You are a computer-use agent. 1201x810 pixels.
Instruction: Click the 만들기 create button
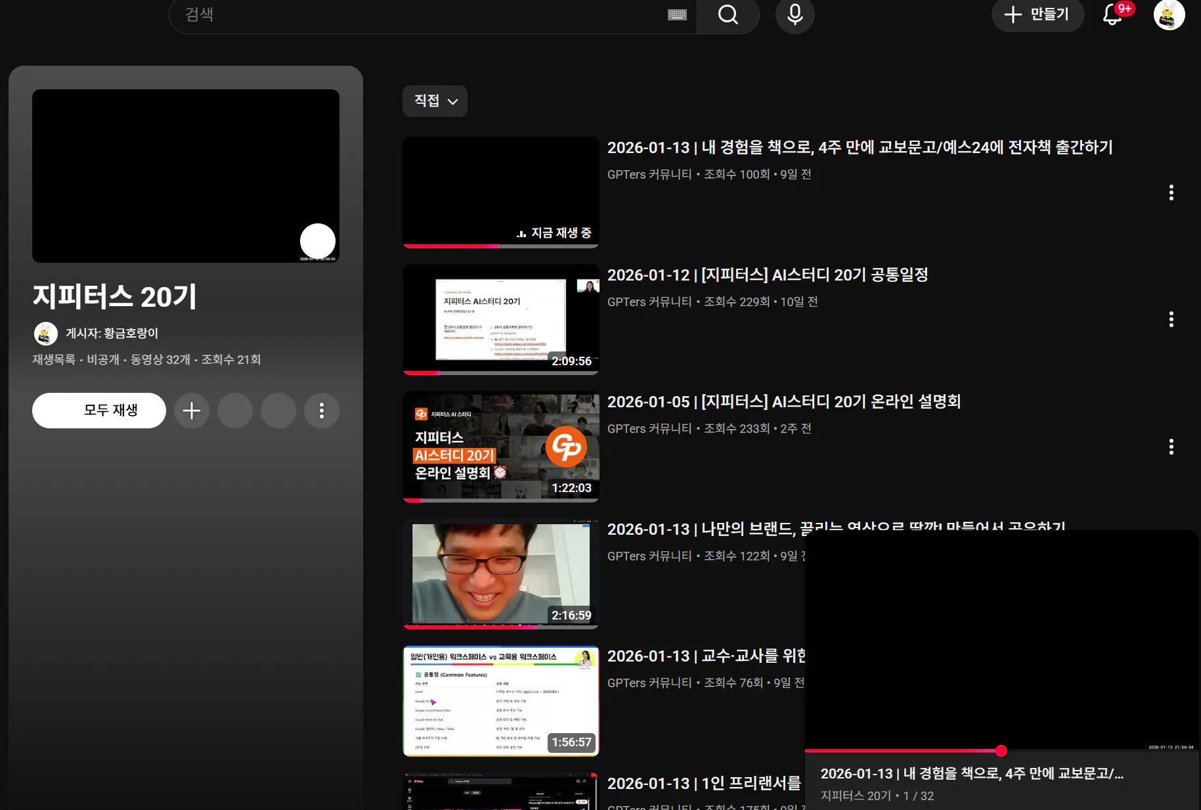pyautogui.click(x=1037, y=14)
